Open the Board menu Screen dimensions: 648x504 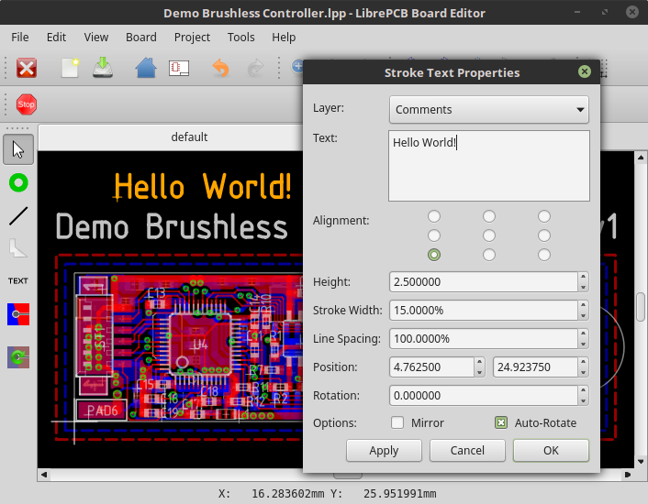click(x=141, y=38)
